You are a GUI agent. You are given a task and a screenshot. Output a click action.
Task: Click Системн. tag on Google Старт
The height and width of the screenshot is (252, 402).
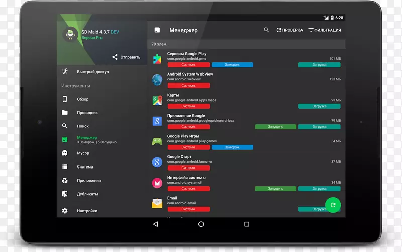(x=189, y=168)
